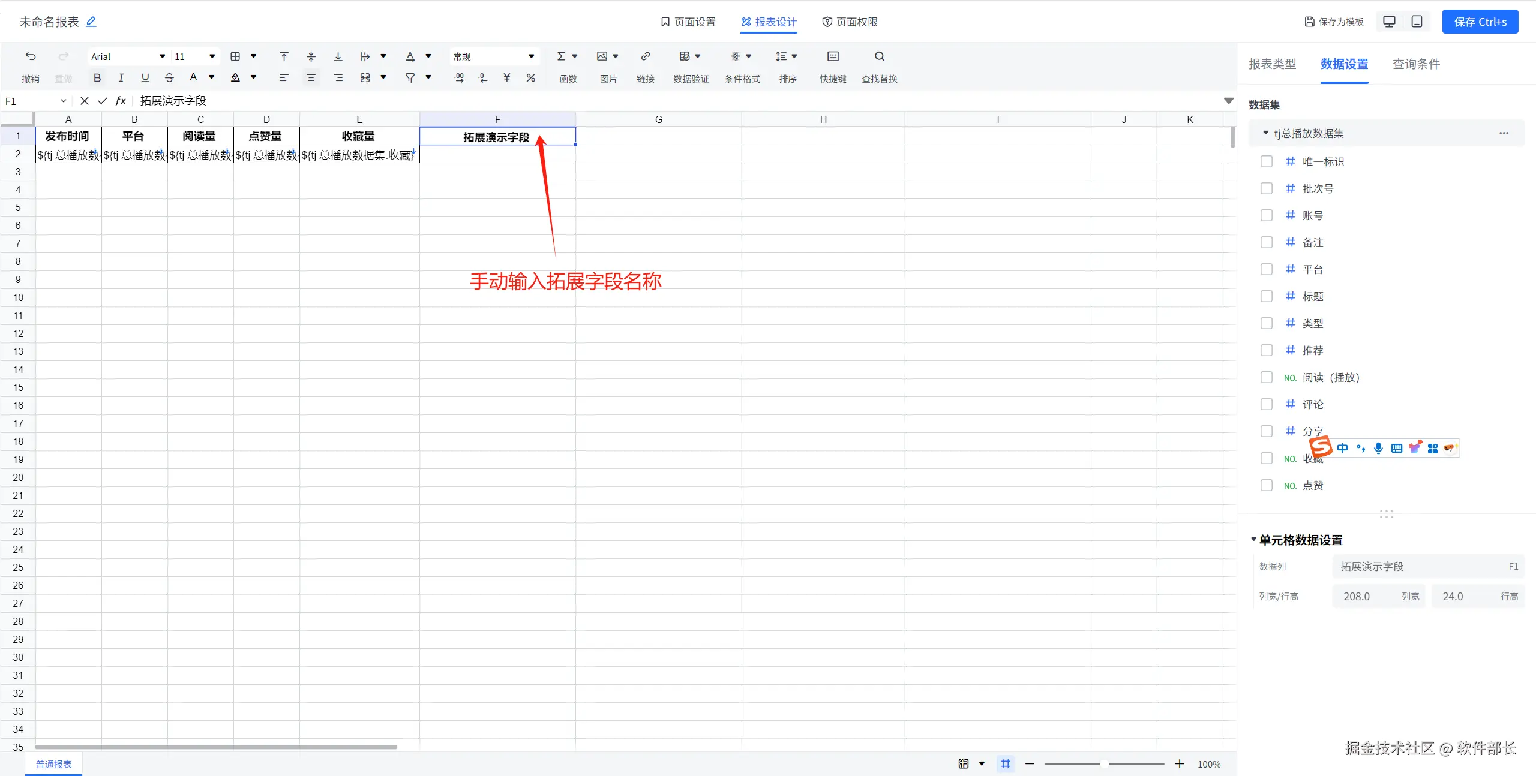Open the 页面设置 tab
Image resolution: width=1536 pixels, height=776 pixels.
(688, 22)
